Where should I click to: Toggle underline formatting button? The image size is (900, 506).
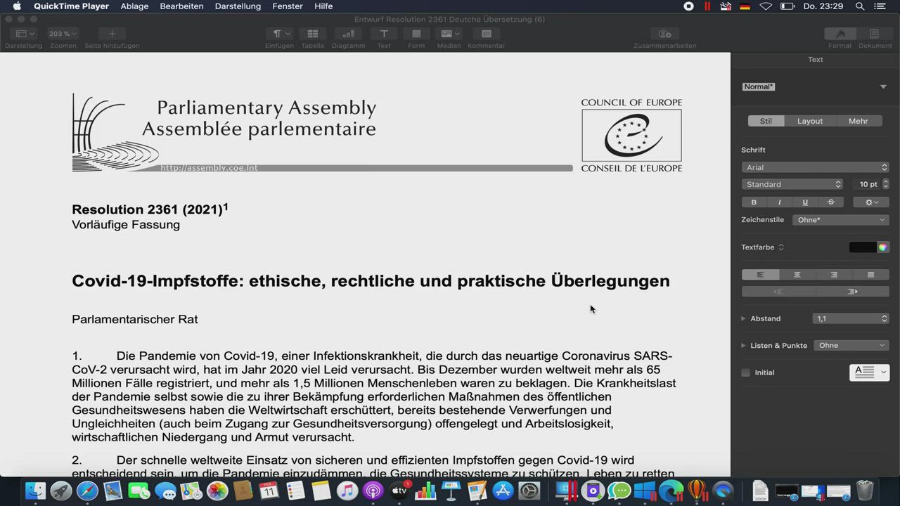coord(805,202)
